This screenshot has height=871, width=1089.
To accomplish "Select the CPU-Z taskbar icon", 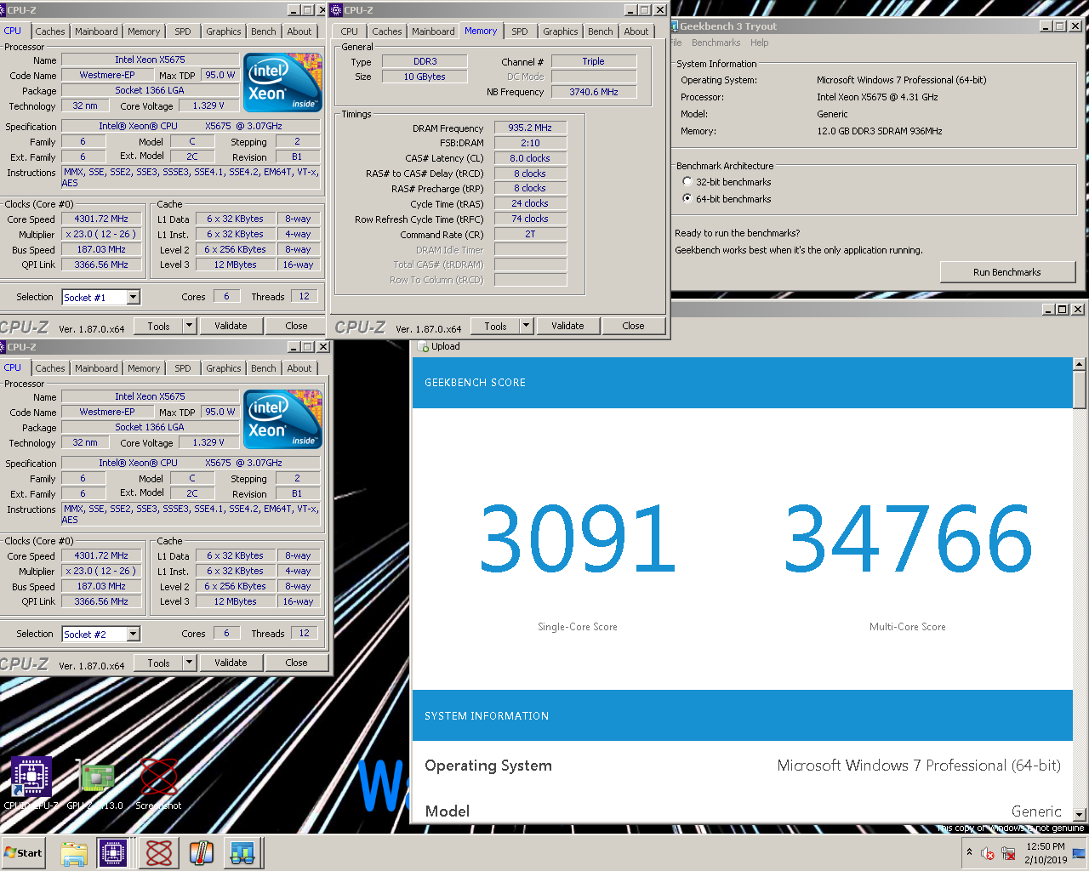I will point(113,852).
